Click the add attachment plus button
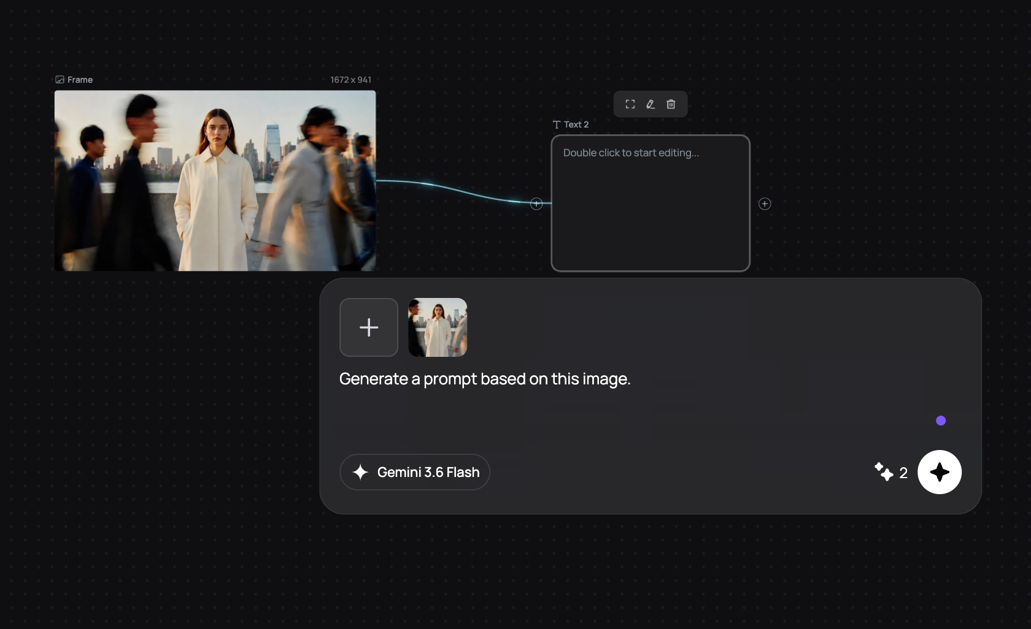Screen dimensions: 1031x629 369,327
